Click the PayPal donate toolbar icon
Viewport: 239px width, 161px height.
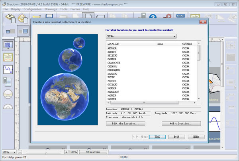[x=180, y=16]
